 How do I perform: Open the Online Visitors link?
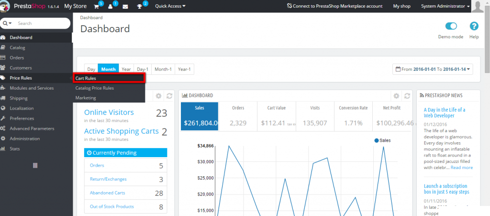coord(109,113)
